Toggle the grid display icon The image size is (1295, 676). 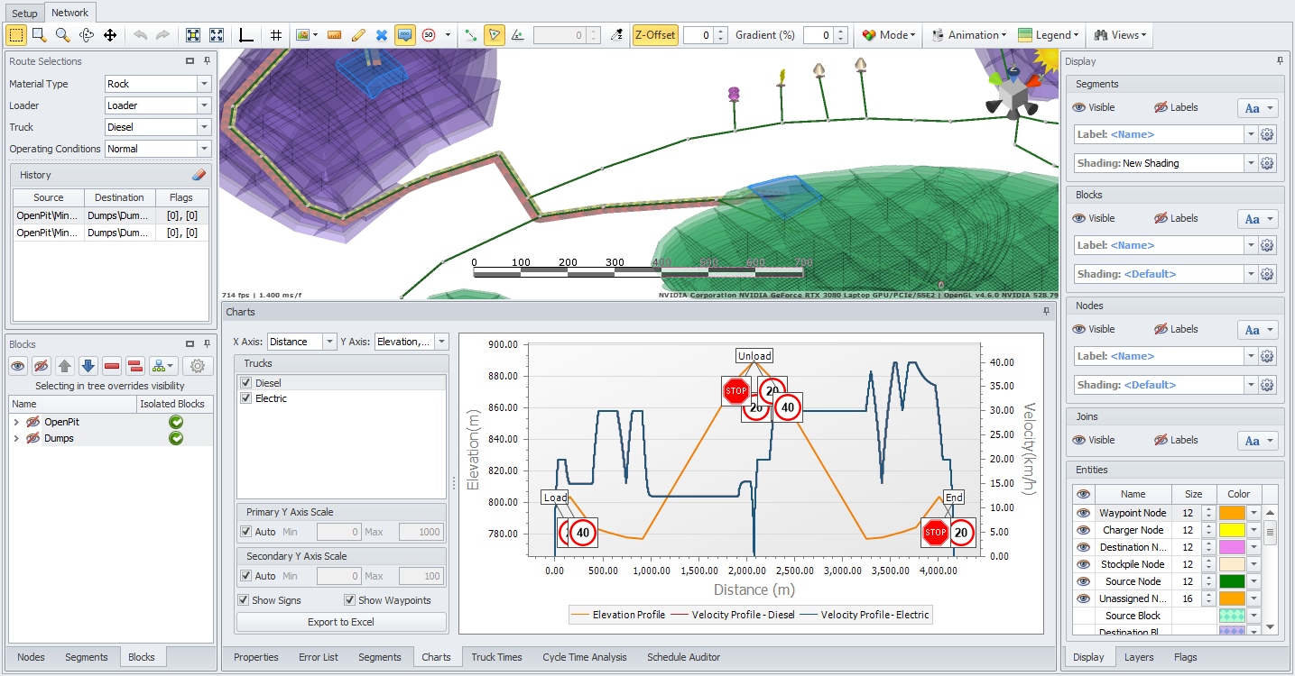tap(276, 35)
